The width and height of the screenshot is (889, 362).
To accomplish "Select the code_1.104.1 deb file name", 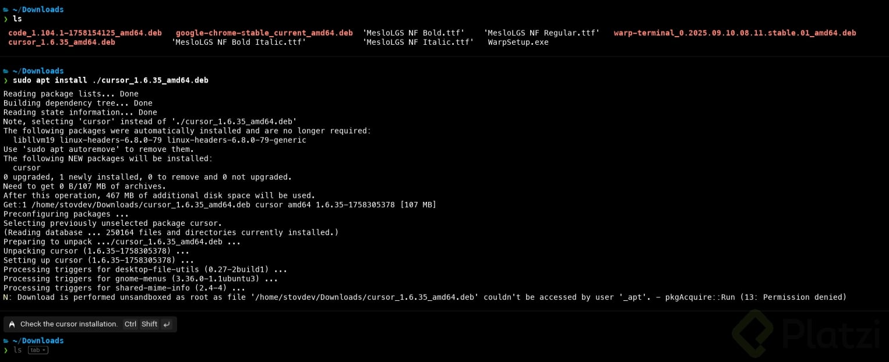I will (85, 33).
